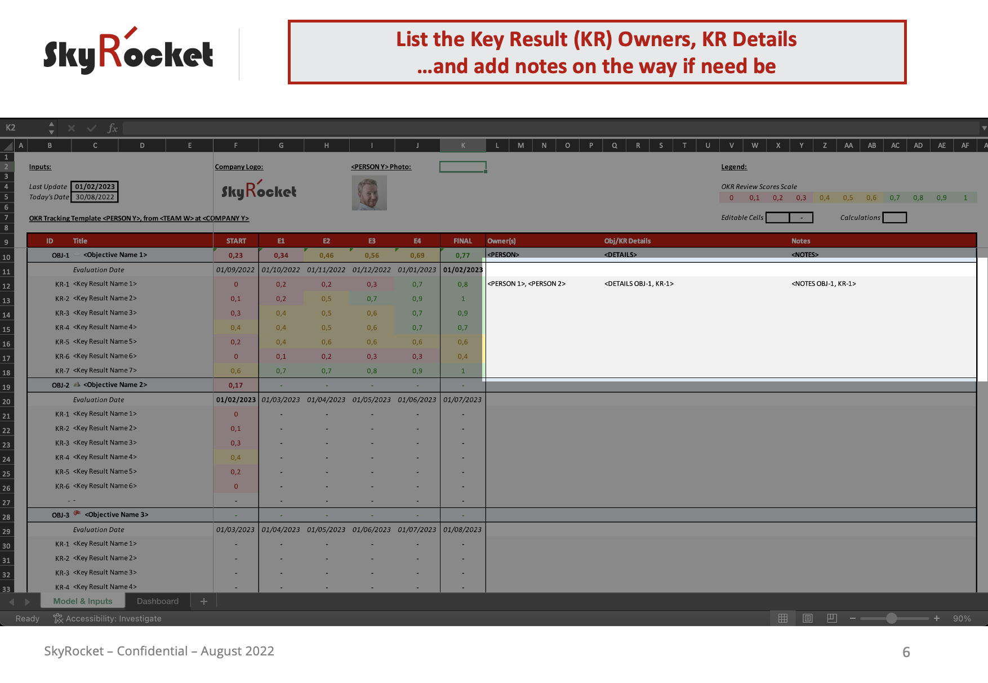The height and width of the screenshot is (683, 988).
Task: Switch to the Dashboard sheet tab
Action: (x=158, y=601)
